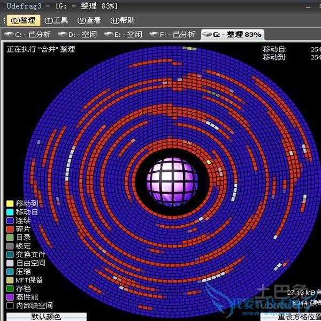Select the G: 整理 83% drive tab
Screen dimensions: 321x321
pyautogui.click(x=232, y=34)
